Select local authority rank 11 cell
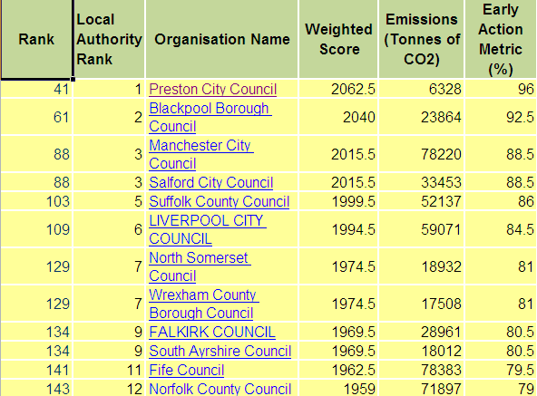Viewport: 537px width, 396px height. 109,370
